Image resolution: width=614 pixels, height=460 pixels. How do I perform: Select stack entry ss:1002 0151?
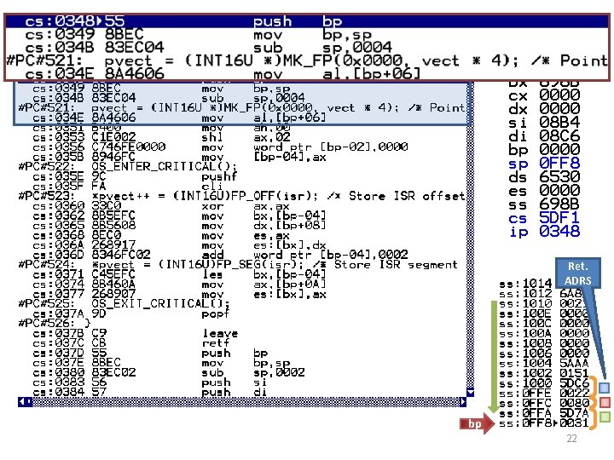pyautogui.click(x=544, y=373)
